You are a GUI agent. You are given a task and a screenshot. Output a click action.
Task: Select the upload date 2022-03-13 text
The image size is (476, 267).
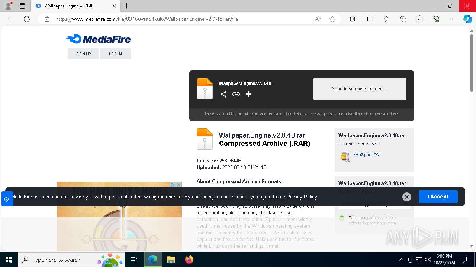coord(244,167)
